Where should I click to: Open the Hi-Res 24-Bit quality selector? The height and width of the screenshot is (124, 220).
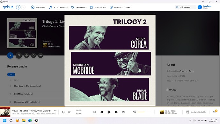coord(169,112)
